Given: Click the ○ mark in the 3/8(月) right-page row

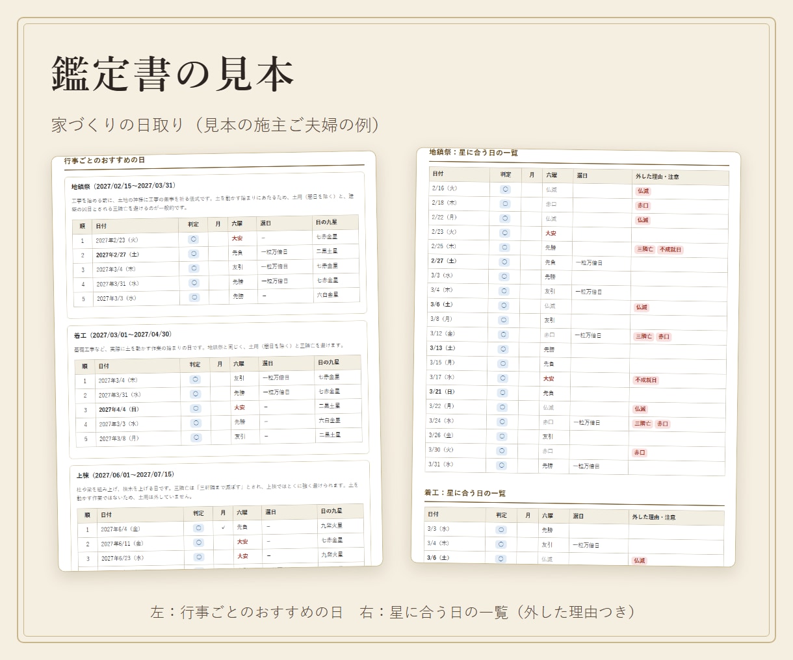Looking at the screenshot, I should [x=504, y=320].
